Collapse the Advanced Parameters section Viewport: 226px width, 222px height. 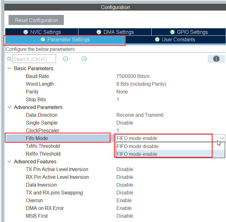[x=9, y=107]
